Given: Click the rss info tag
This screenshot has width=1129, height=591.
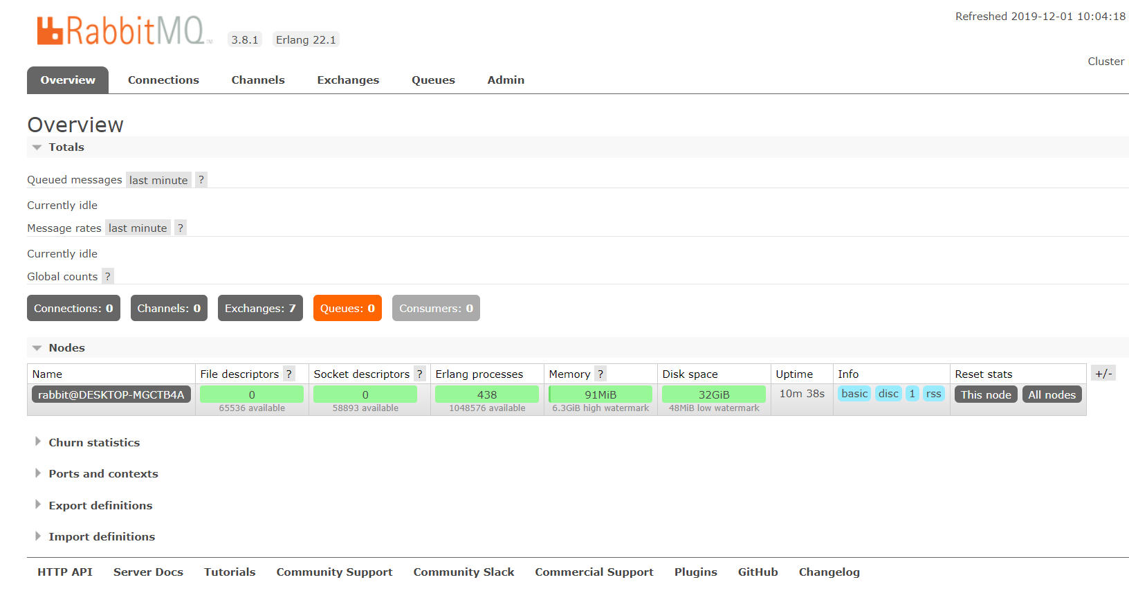Looking at the screenshot, I should pyautogui.click(x=934, y=394).
